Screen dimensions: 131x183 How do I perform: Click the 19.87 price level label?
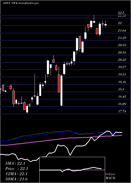click(122, 67)
